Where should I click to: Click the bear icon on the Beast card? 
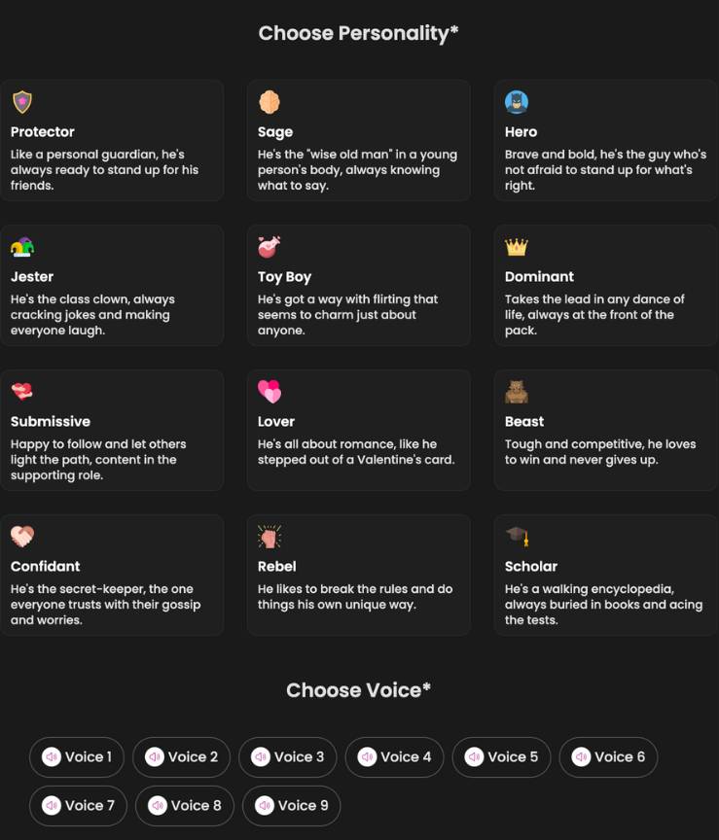[x=517, y=391]
